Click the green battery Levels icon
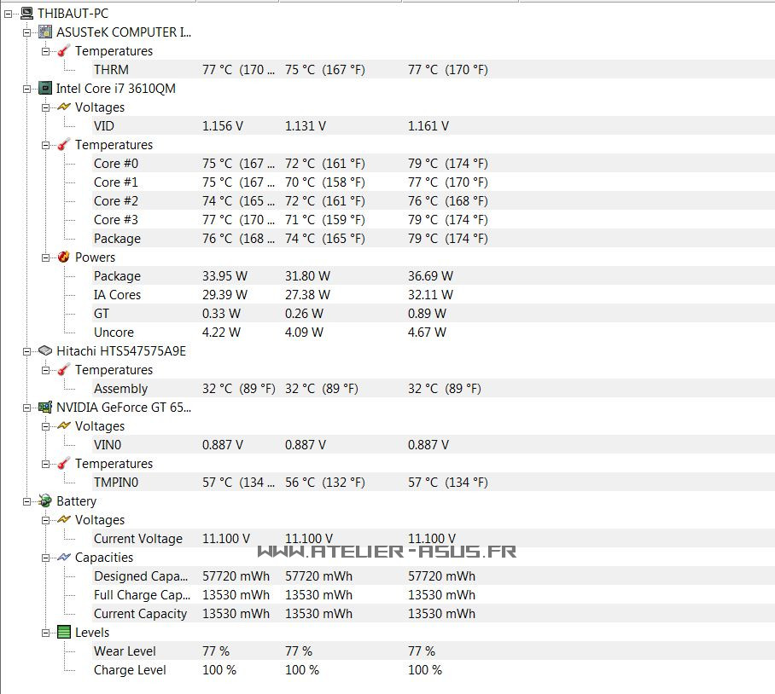This screenshot has height=694, width=775. [64, 633]
